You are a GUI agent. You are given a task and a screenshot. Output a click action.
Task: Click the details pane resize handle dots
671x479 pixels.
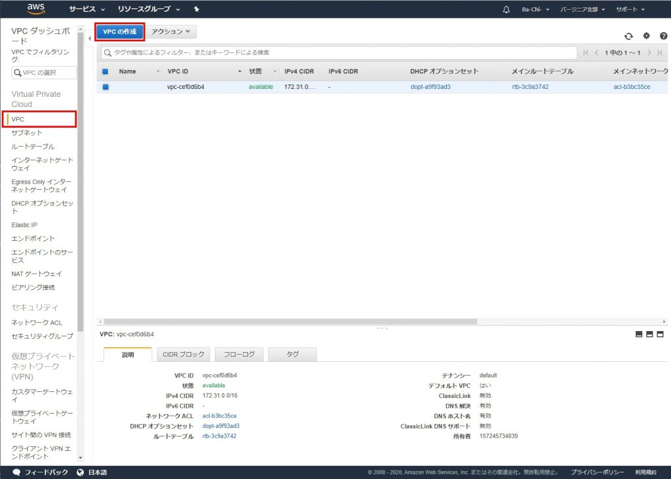(x=382, y=328)
